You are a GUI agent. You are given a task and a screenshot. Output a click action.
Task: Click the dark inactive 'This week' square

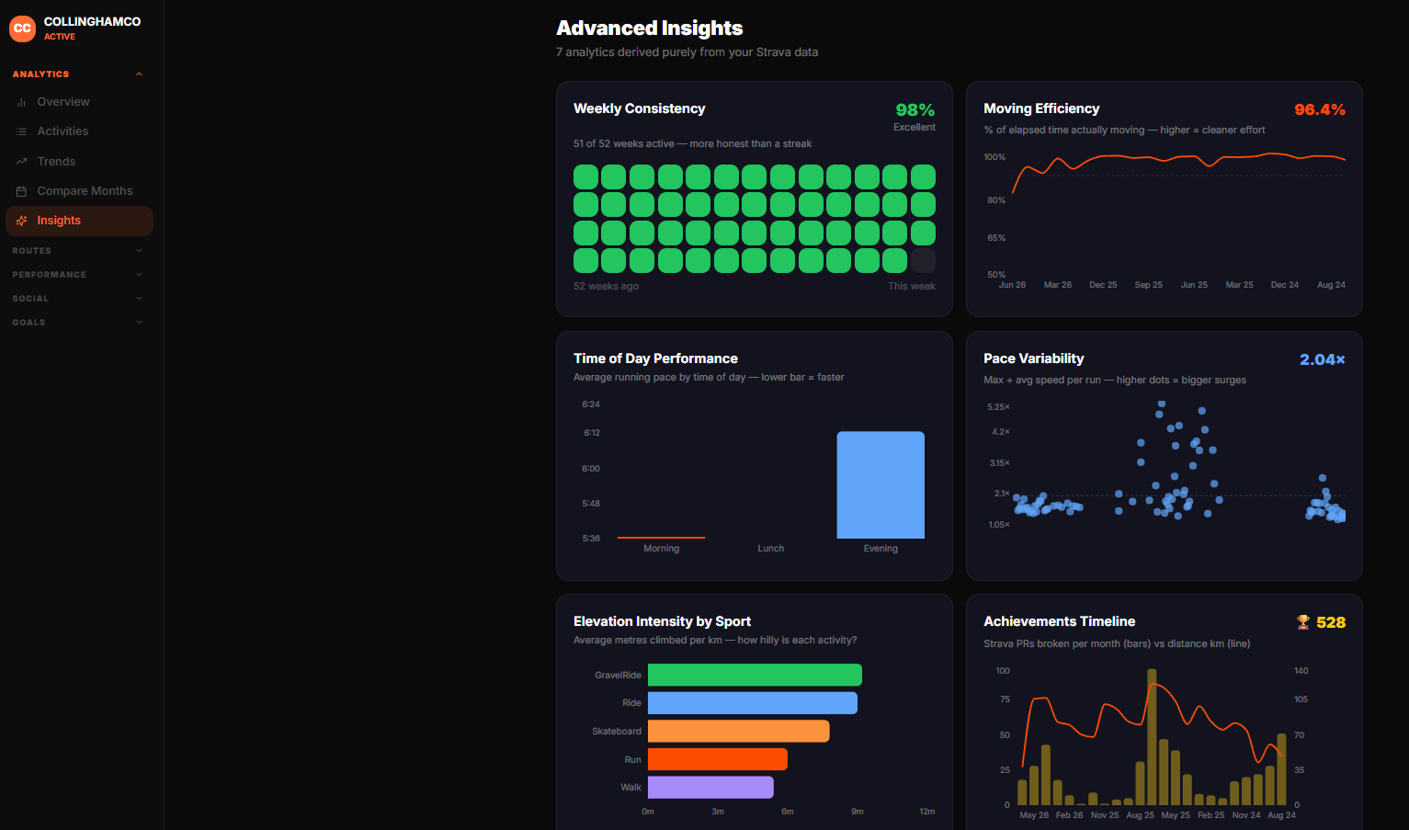pyautogui.click(x=923, y=261)
